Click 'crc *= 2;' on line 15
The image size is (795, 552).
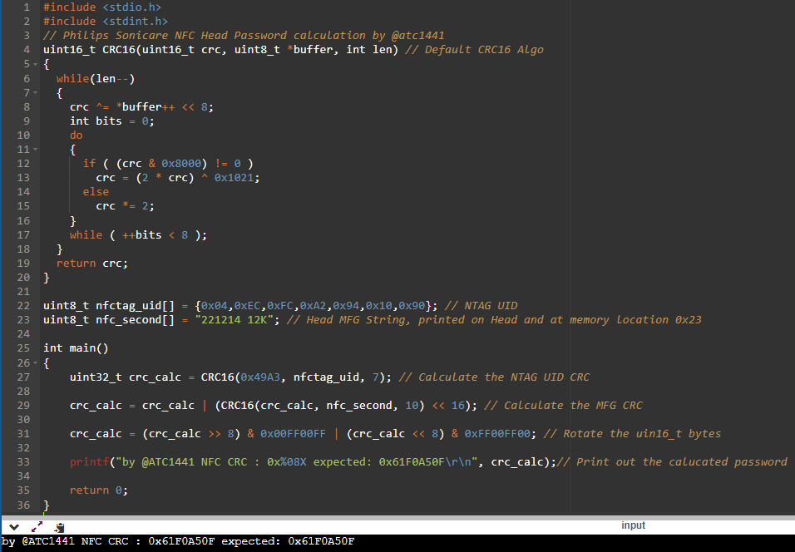(x=126, y=206)
